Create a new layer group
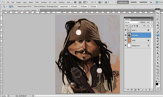Image resolution: width=163 pixels, height=97 pixels. click(x=142, y=90)
